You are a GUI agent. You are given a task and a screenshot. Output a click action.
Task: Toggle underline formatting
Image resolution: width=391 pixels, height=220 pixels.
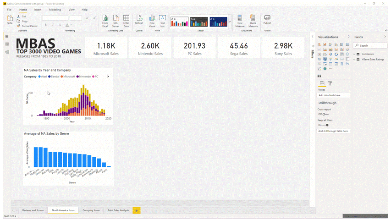(x=60, y=25)
